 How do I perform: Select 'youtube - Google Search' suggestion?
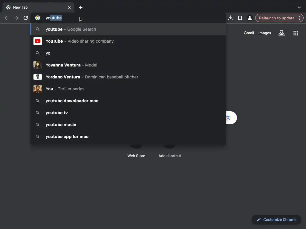coord(128,29)
